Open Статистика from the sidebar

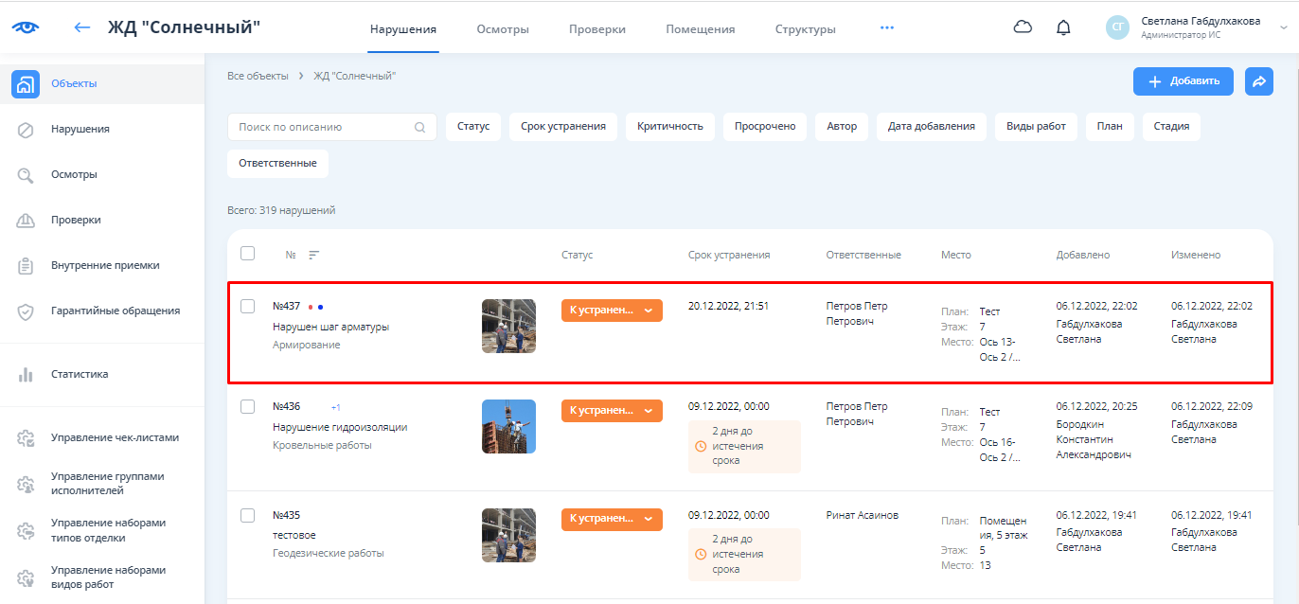pyautogui.click(x=80, y=374)
